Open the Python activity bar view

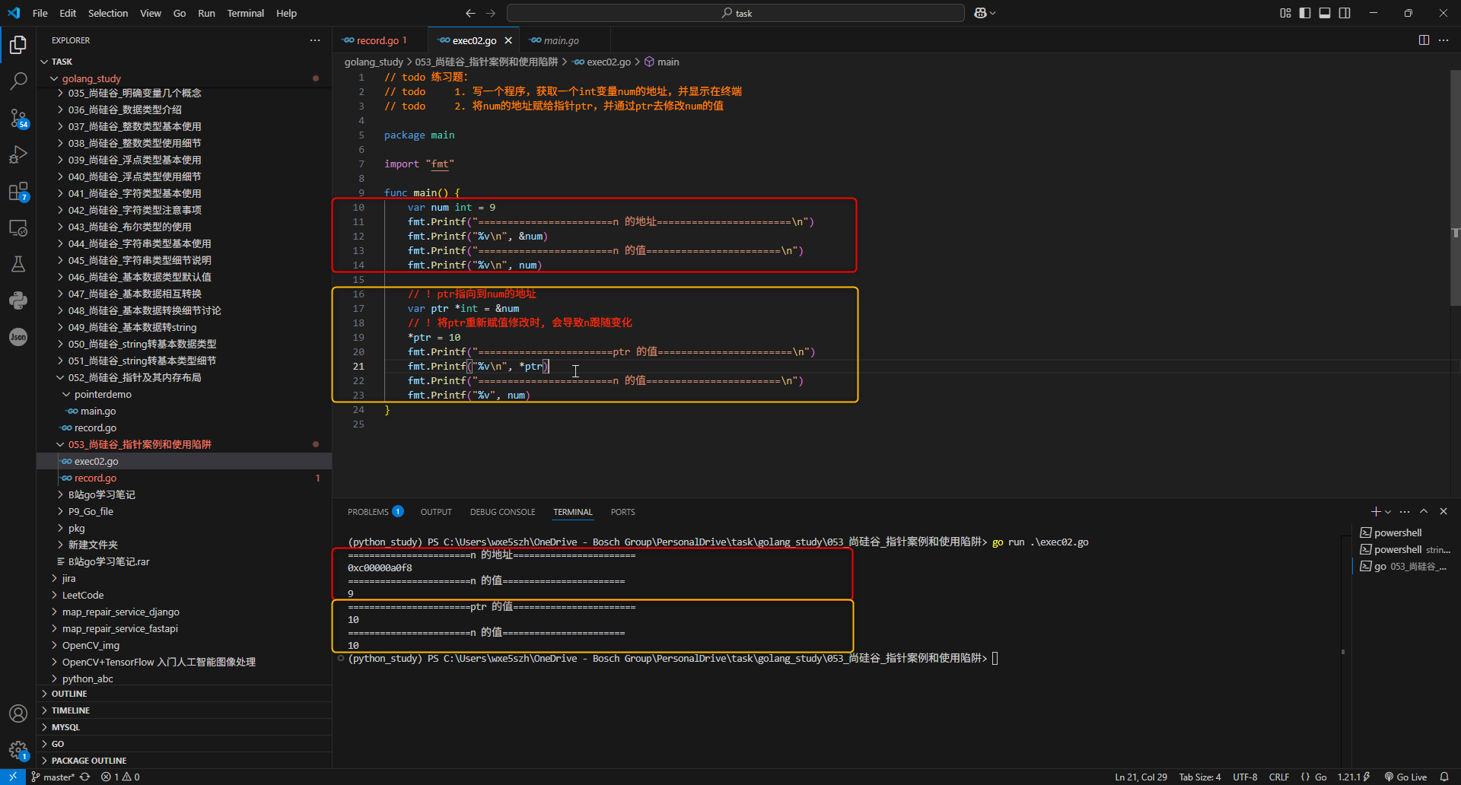[18, 300]
